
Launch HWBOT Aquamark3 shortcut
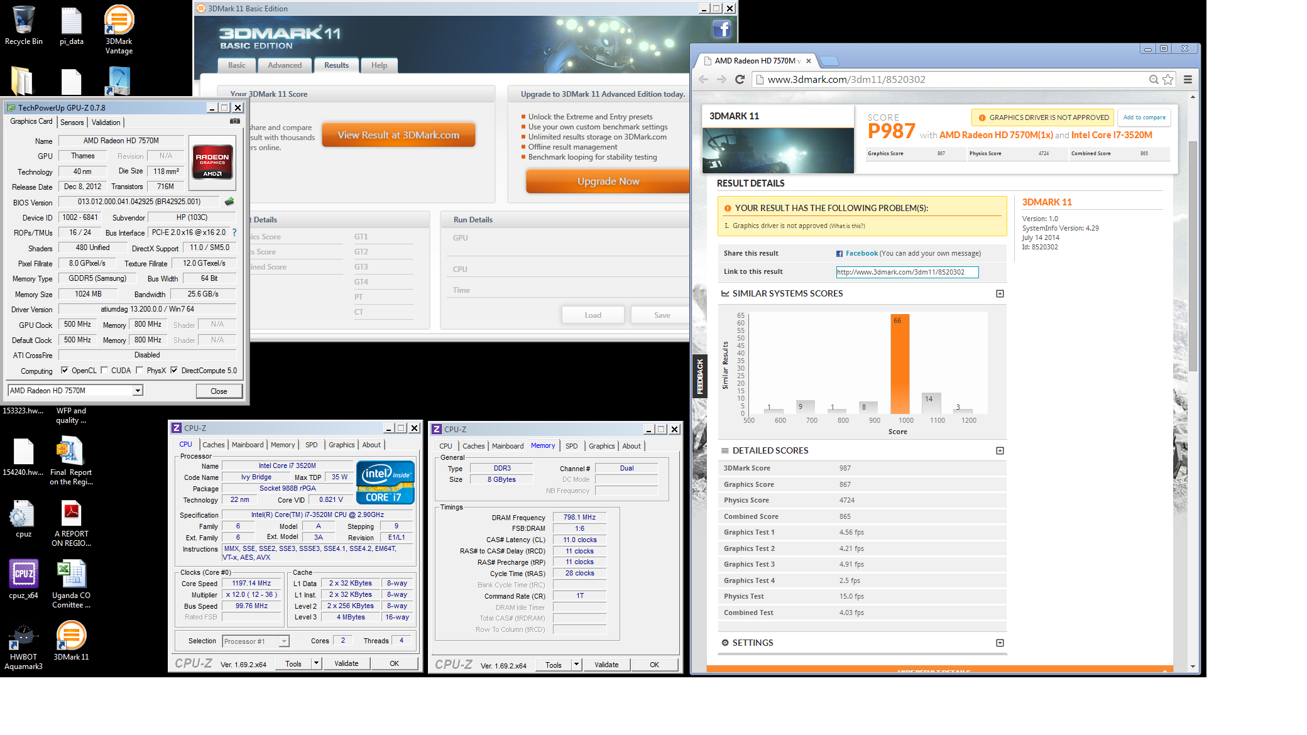click(x=23, y=646)
